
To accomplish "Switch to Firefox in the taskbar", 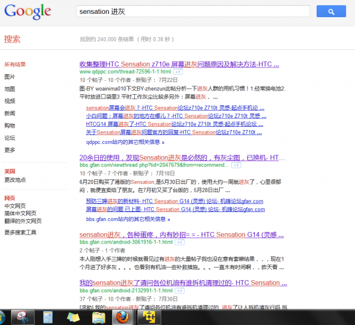I will [x=123, y=317].
